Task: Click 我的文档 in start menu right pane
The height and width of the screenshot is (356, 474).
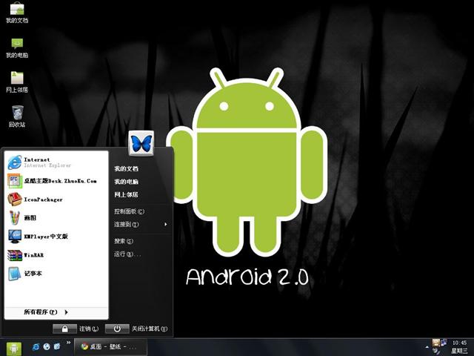Action: (x=127, y=168)
